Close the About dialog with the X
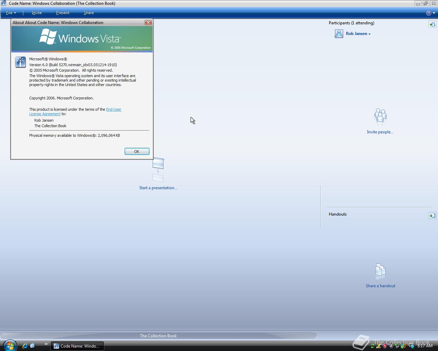Screen dimensions: 438x351 148,22
